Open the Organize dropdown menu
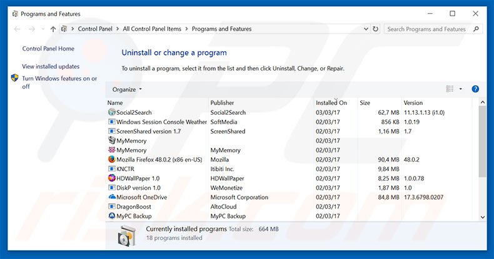The image size is (494, 259). pos(127,89)
